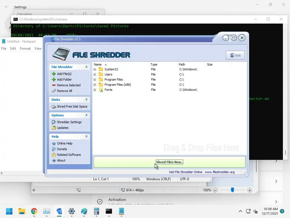
Task: Click the Online Help question icon
Action: coord(54,143)
